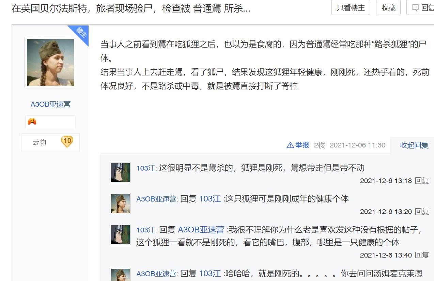Reply to the 13:18 comment
The height and width of the screenshot is (281, 434).
coord(422,181)
